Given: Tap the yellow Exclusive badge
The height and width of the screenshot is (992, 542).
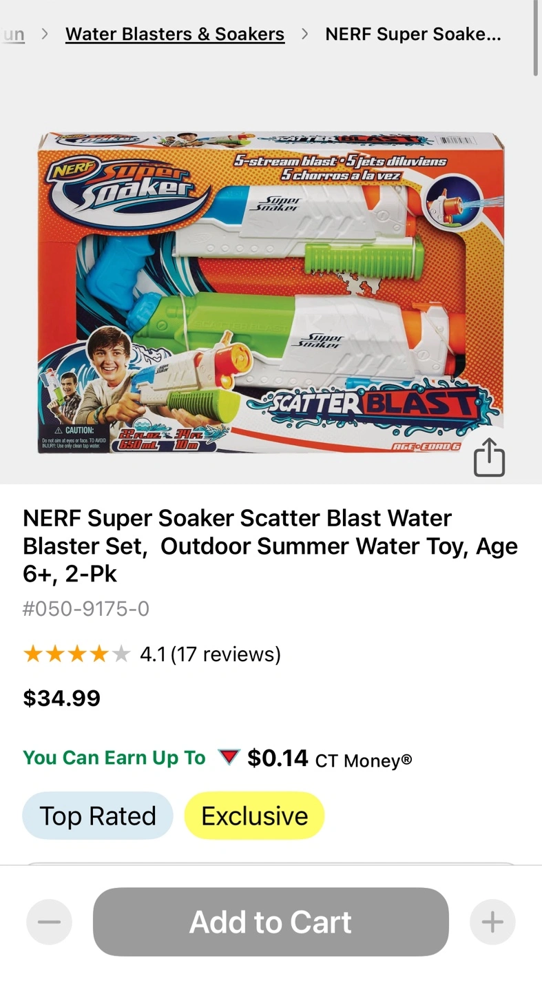Looking at the screenshot, I should pos(254,816).
